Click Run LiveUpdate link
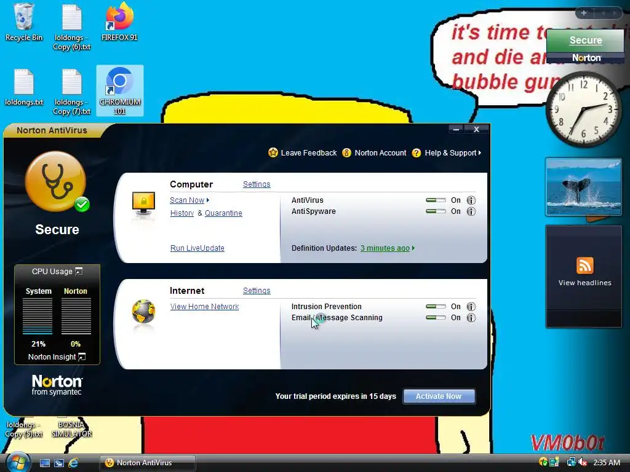This screenshot has height=472, width=630. [197, 248]
